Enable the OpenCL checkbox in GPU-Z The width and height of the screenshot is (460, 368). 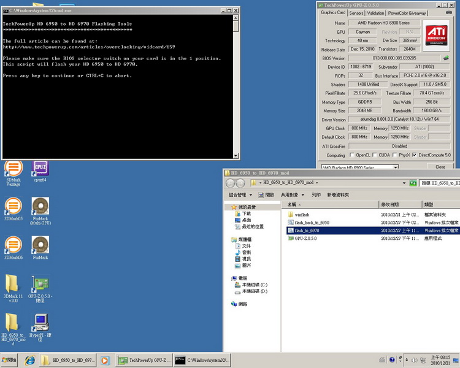(x=352, y=155)
